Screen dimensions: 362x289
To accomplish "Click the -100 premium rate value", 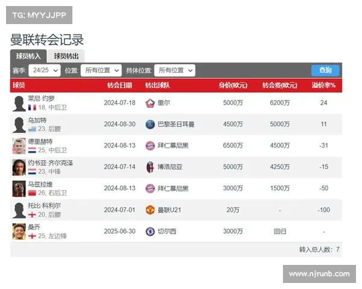I will coord(323,210).
